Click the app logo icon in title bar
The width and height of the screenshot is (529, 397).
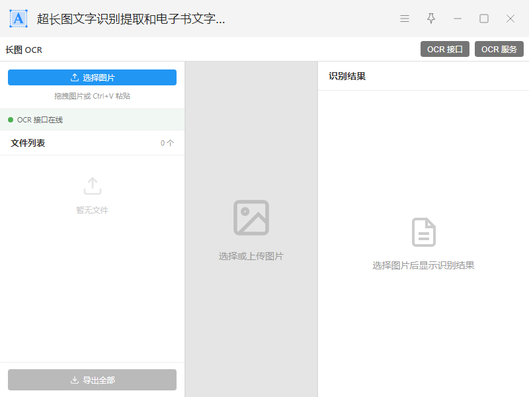[19, 19]
